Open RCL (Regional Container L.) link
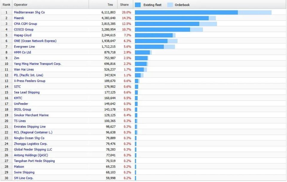287x182 pixels. (x=33, y=132)
